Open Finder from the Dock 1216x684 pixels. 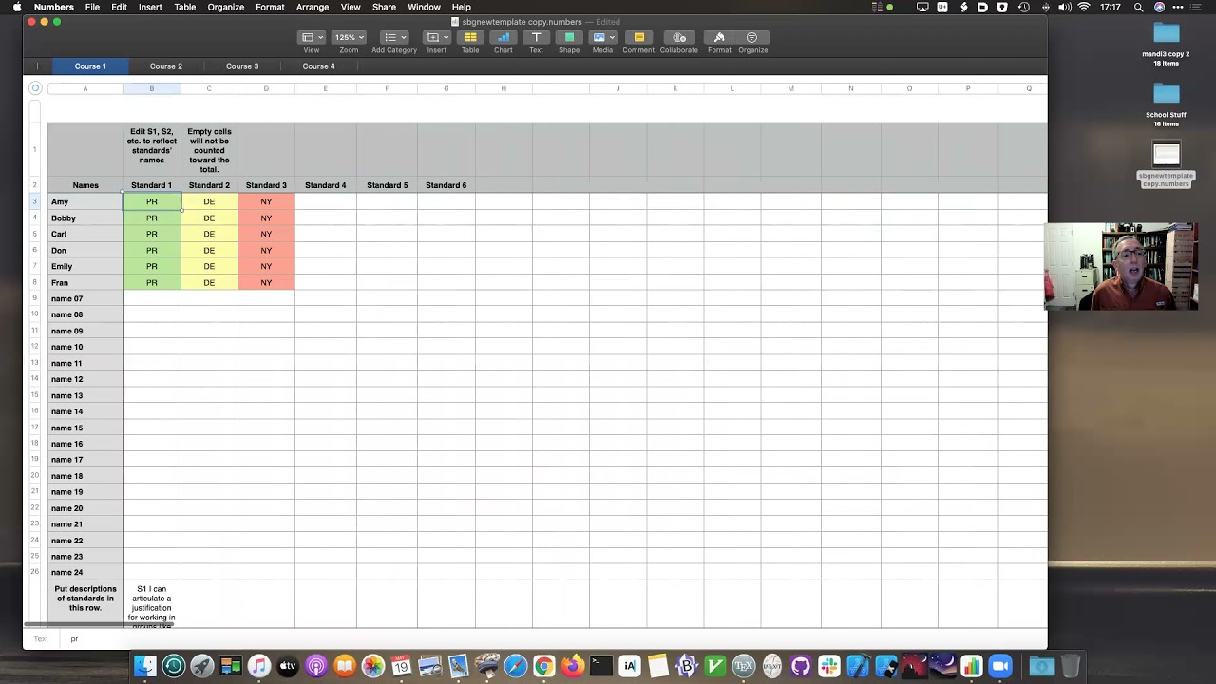tap(145, 666)
